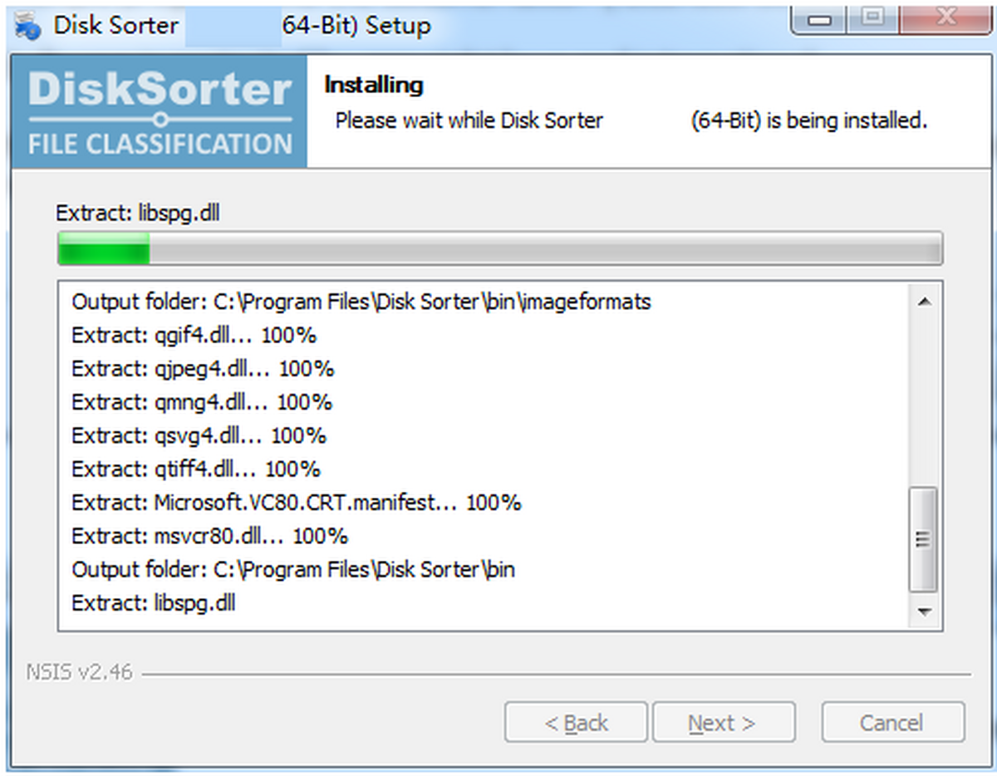Click the 'Extract: libspg.dll' status label
This screenshot has height=776, width=997.
138,213
